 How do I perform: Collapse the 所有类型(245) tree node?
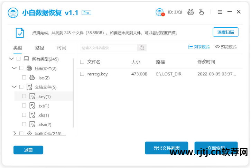11,59
